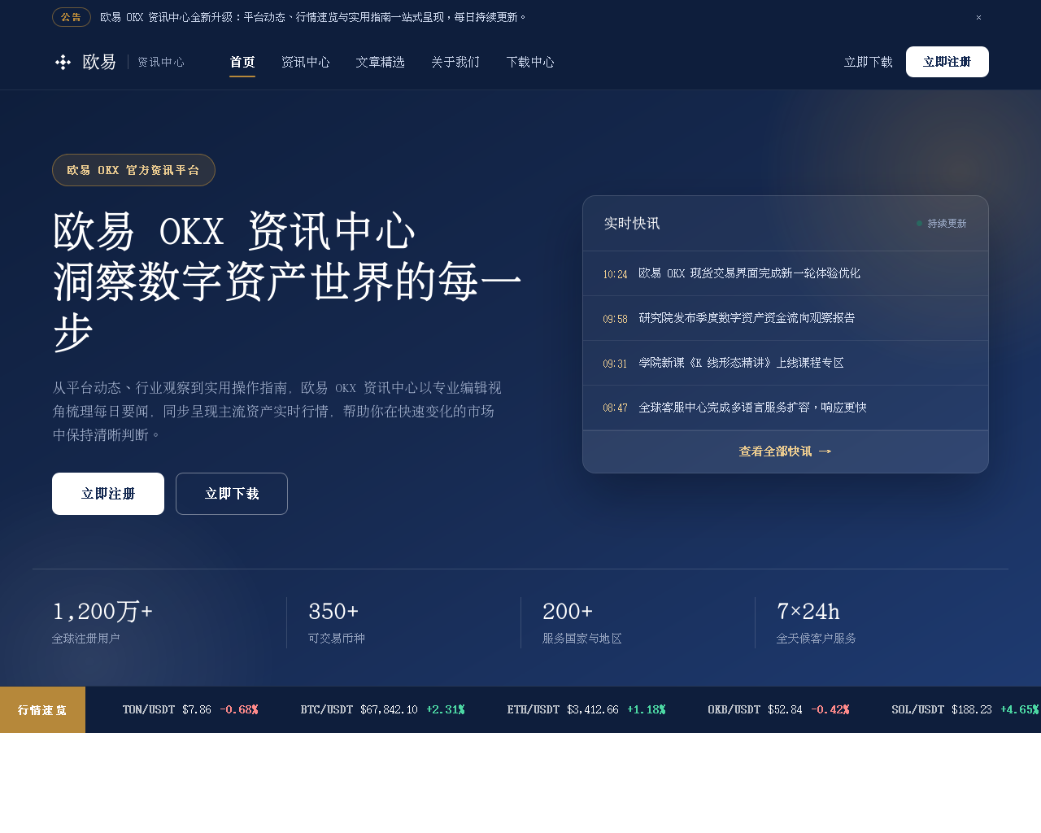Image resolution: width=1041 pixels, height=833 pixels.
Task: Click the 欧易 OKX 官方资讯平台 badge
Action: (133, 170)
